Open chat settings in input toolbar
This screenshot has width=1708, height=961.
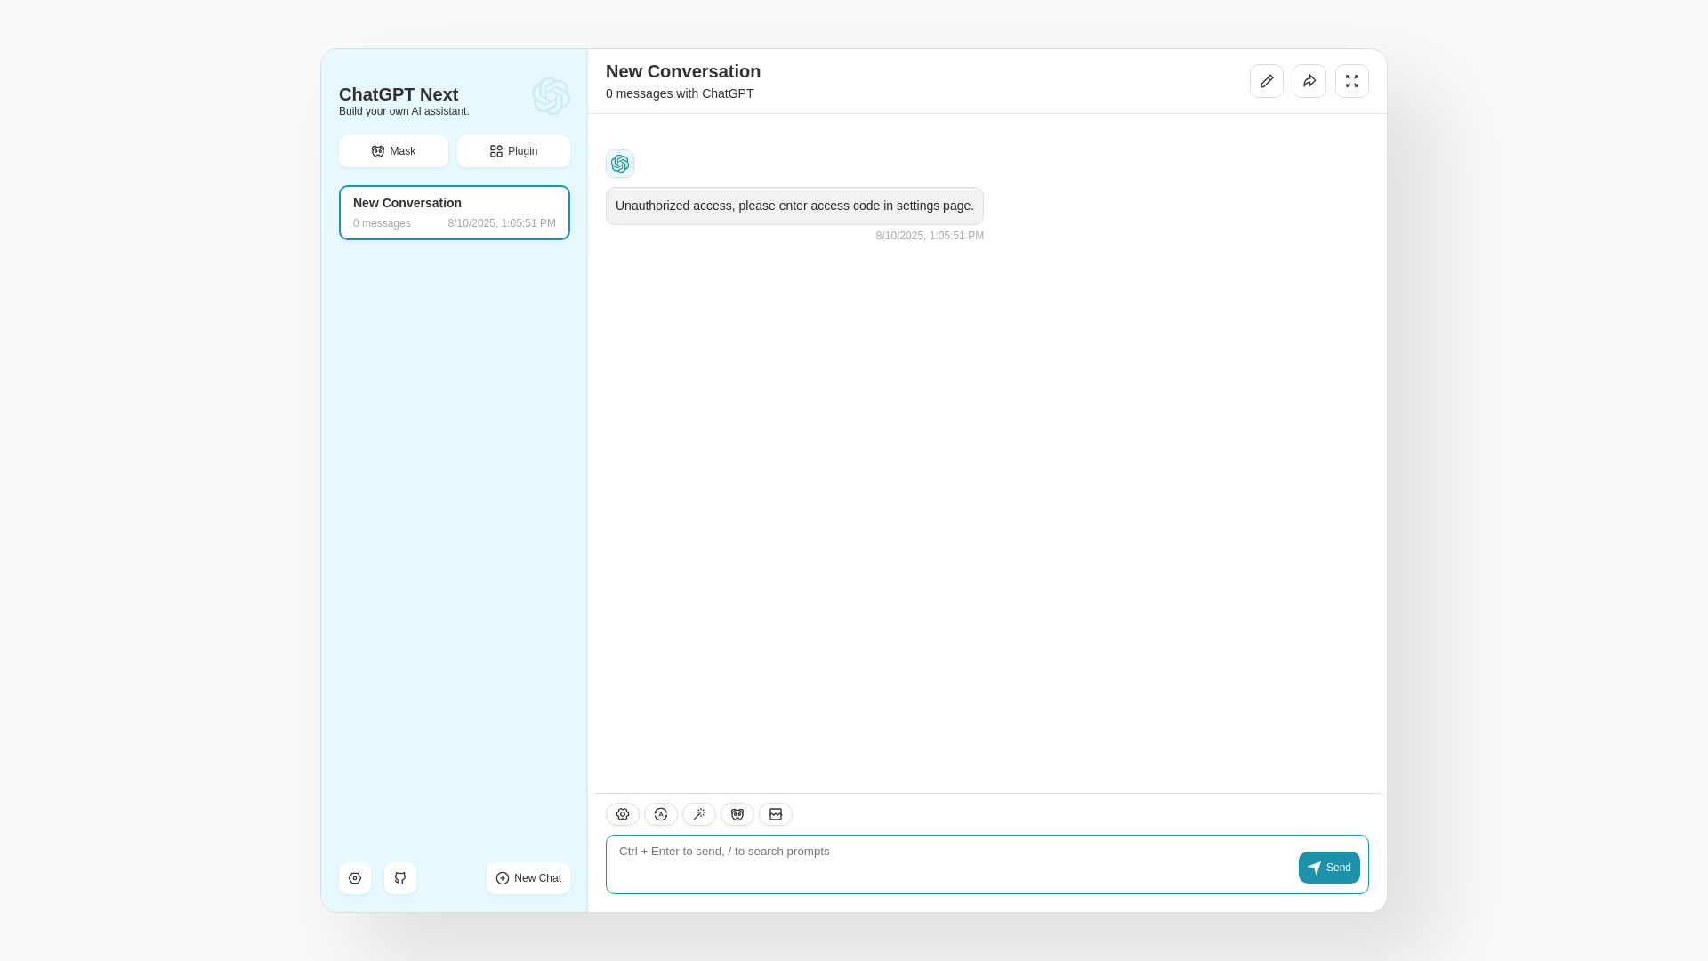(x=623, y=814)
